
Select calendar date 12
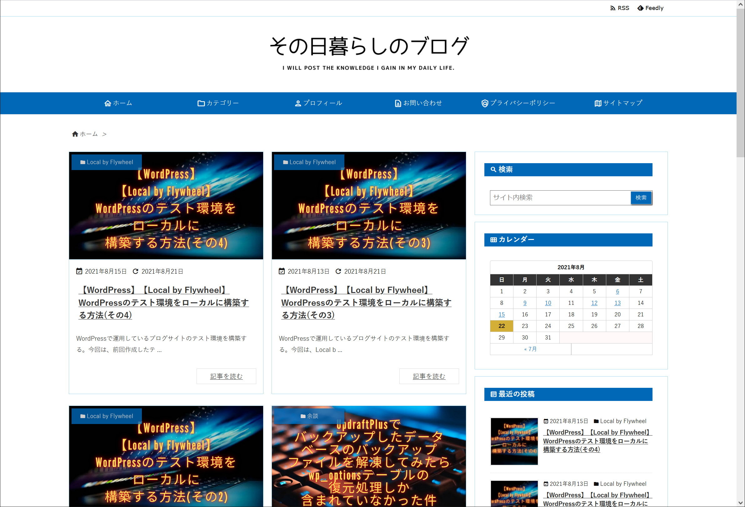594,303
